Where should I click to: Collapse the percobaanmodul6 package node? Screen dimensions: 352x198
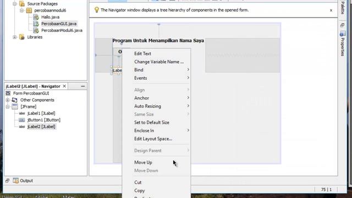21,10
